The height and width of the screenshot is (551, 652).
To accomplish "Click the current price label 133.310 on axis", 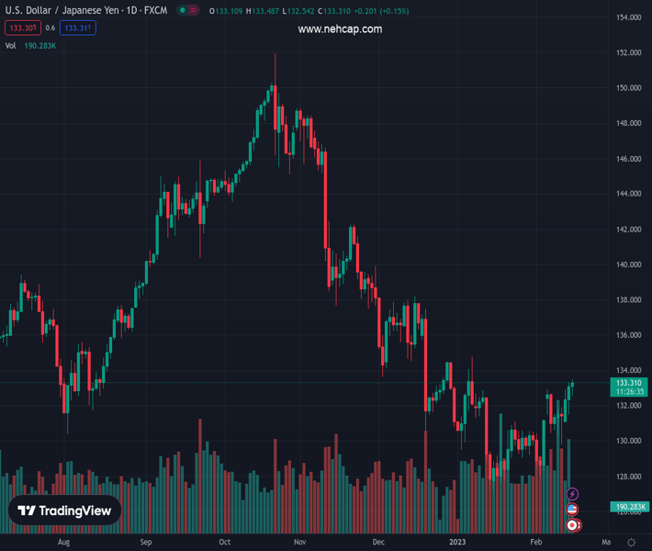I will coord(629,382).
